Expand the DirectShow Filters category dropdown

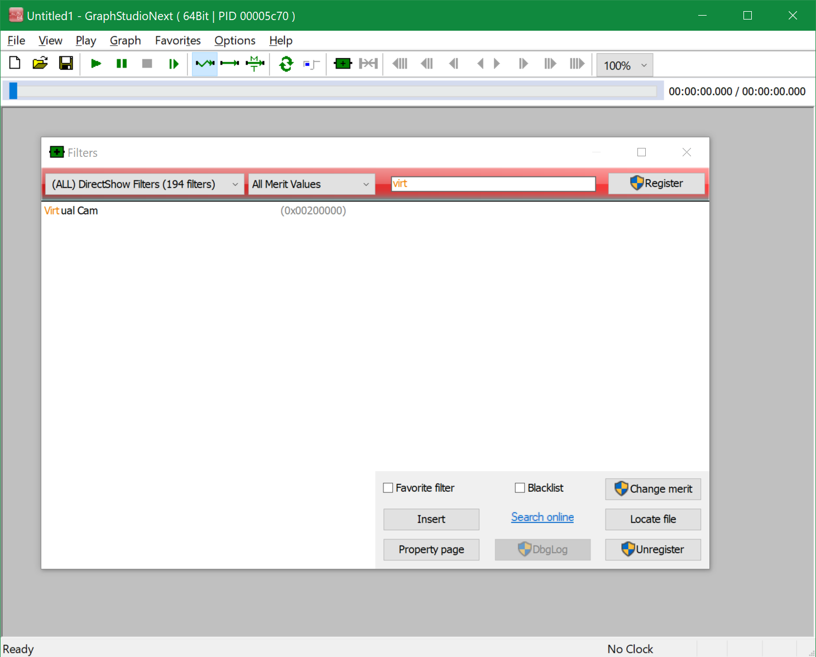(x=144, y=184)
